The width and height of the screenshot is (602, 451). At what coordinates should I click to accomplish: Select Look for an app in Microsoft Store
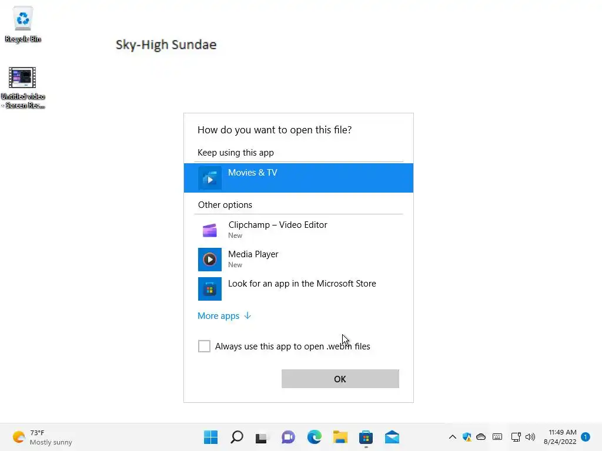coord(298,289)
